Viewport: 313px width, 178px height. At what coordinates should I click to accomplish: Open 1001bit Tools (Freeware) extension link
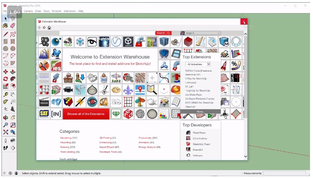(199, 70)
